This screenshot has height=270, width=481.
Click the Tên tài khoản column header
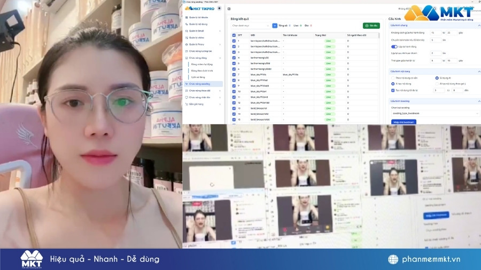point(290,35)
